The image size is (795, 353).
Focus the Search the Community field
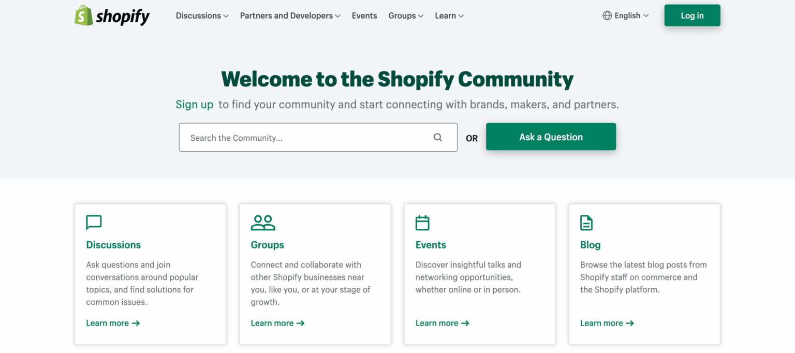coord(318,137)
